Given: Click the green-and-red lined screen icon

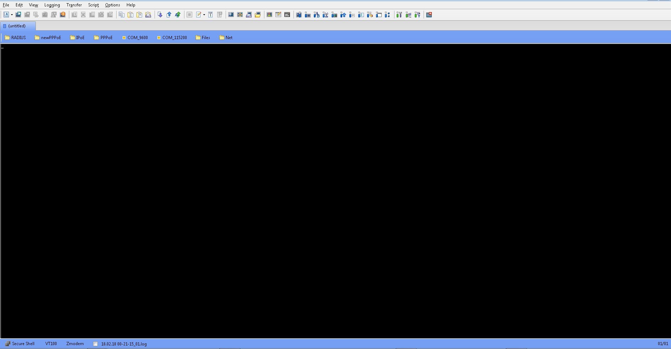Looking at the screenshot, I should pyautogui.click(x=269, y=15).
